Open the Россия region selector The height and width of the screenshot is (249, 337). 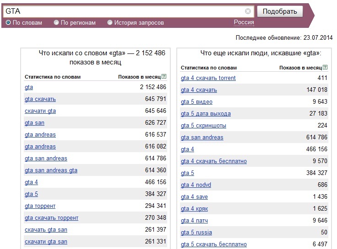point(244,22)
